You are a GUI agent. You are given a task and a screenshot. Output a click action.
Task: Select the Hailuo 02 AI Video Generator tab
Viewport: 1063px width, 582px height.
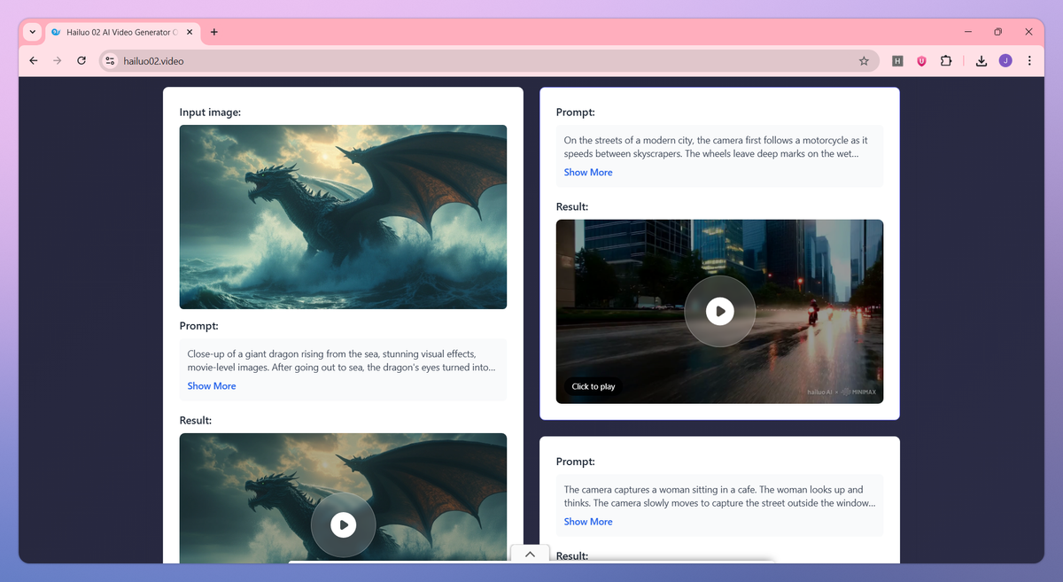tap(112, 32)
